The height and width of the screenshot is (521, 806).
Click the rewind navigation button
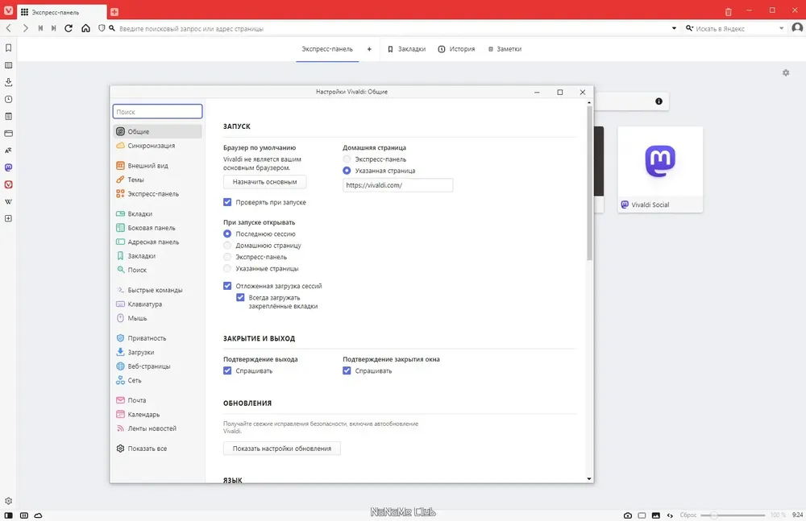[x=40, y=28]
